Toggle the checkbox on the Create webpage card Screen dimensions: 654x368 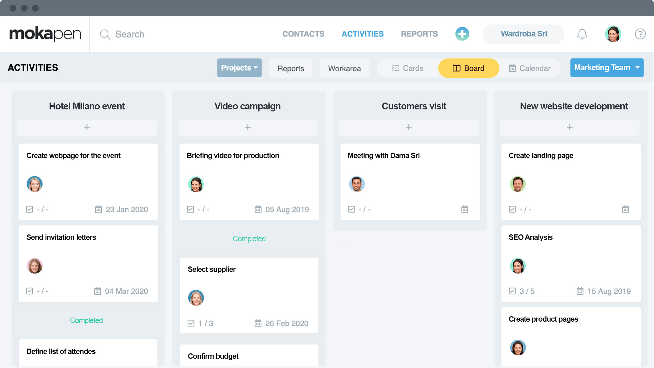(x=29, y=209)
